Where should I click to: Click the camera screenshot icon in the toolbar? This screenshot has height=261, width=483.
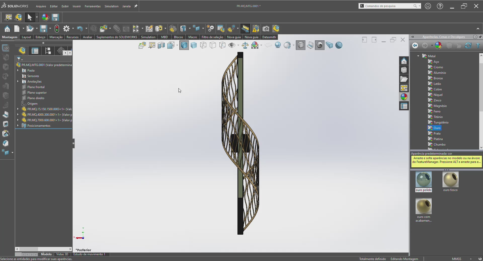[x=266, y=29]
